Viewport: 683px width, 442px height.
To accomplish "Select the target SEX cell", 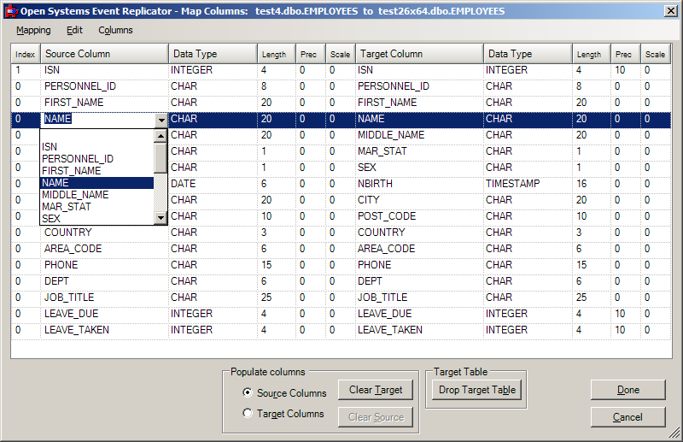I will [x=419, y=168].
